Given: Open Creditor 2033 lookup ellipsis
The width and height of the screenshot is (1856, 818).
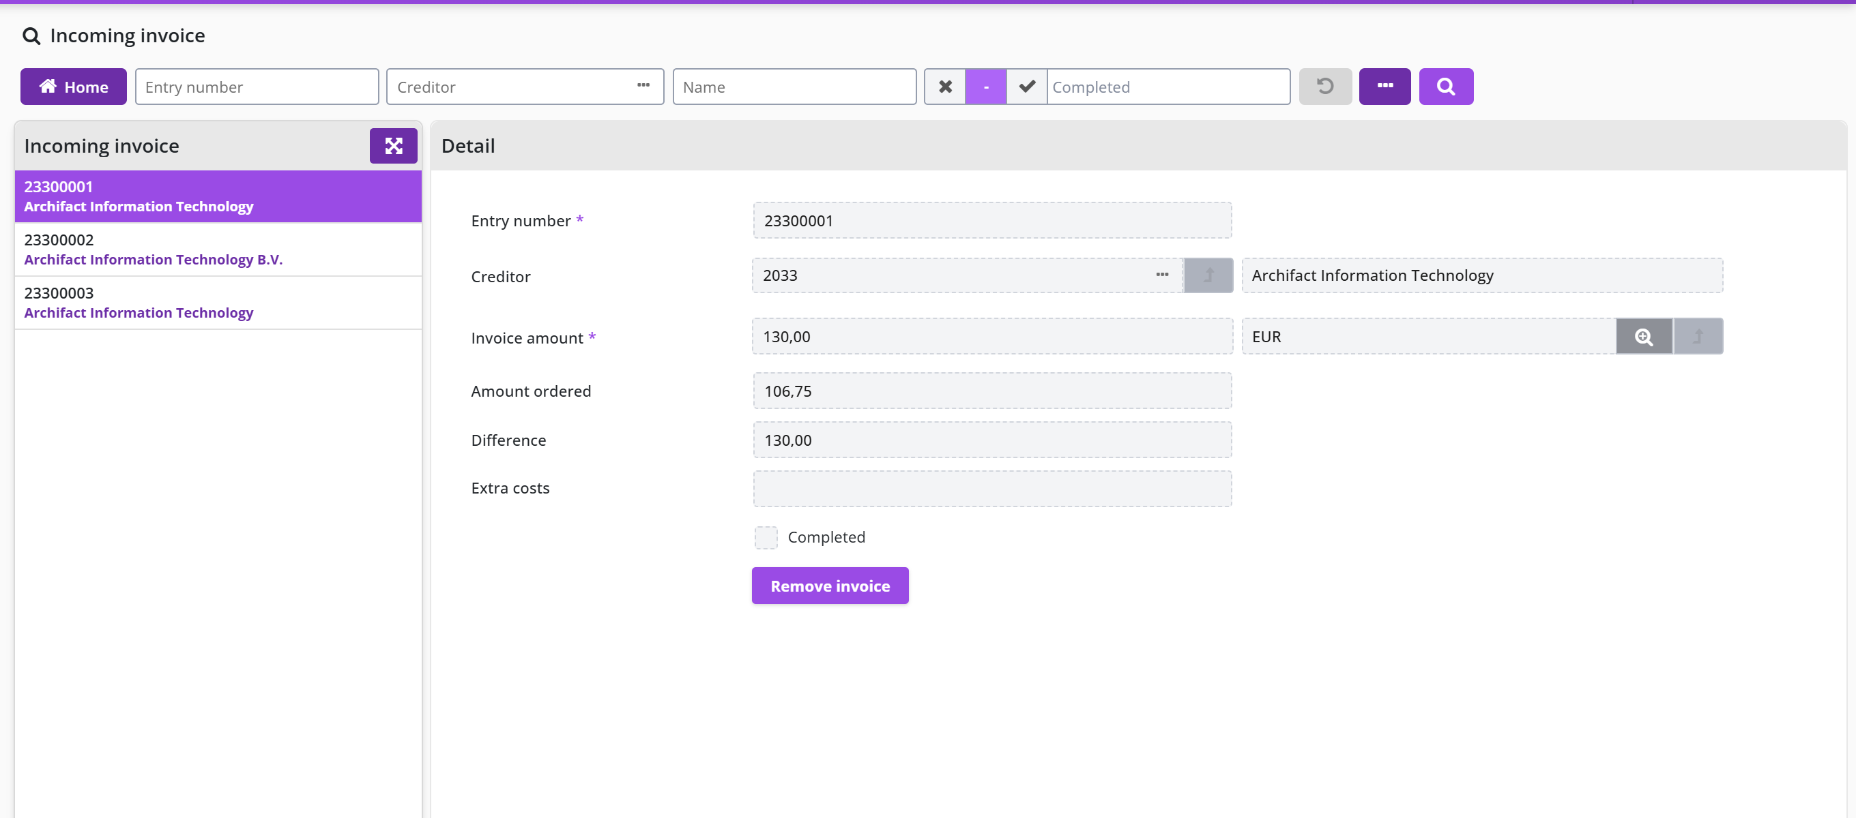Looking at the screenshot, I should [x=1162, y=275].
